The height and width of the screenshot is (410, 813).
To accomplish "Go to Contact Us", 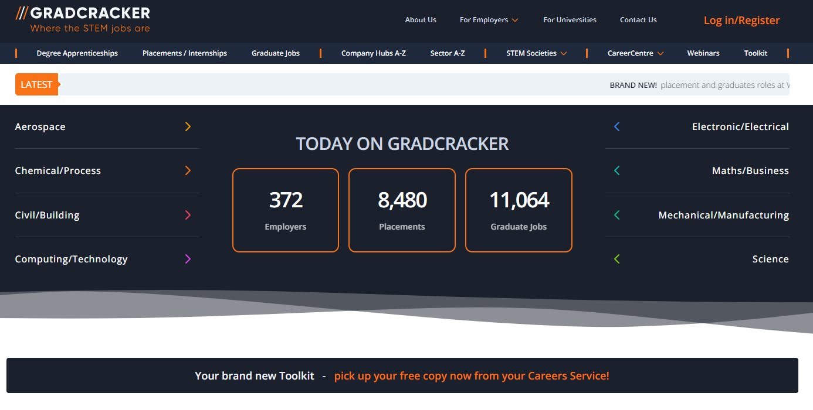I will [x=638, y=20].
